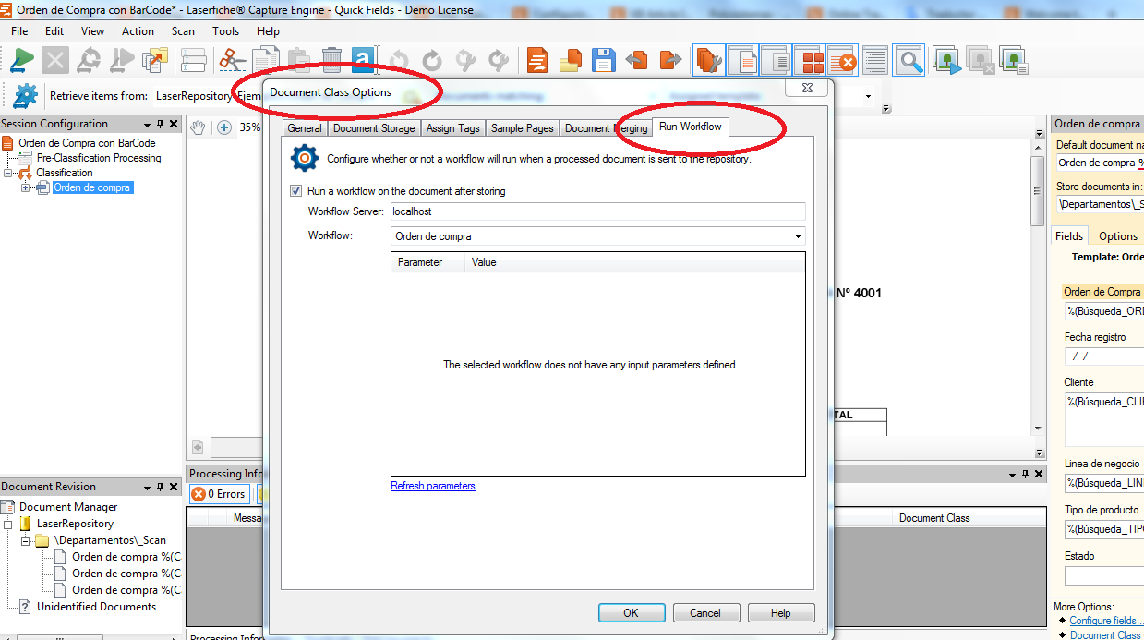This screenshot has height=640, width=1144.
Task: Click the green Scan play icon in toolbar
Action: coord(22,61)
